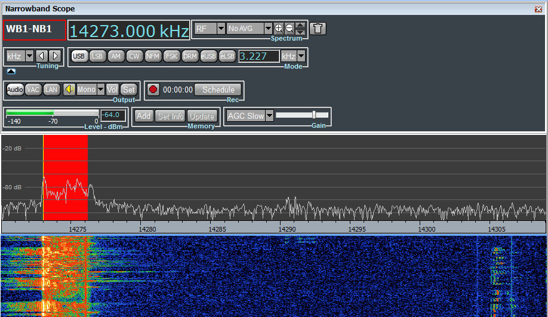The width and height of the screenshot is (548, 317).
Task: Select eLSB mode
Action: [227, 56]
